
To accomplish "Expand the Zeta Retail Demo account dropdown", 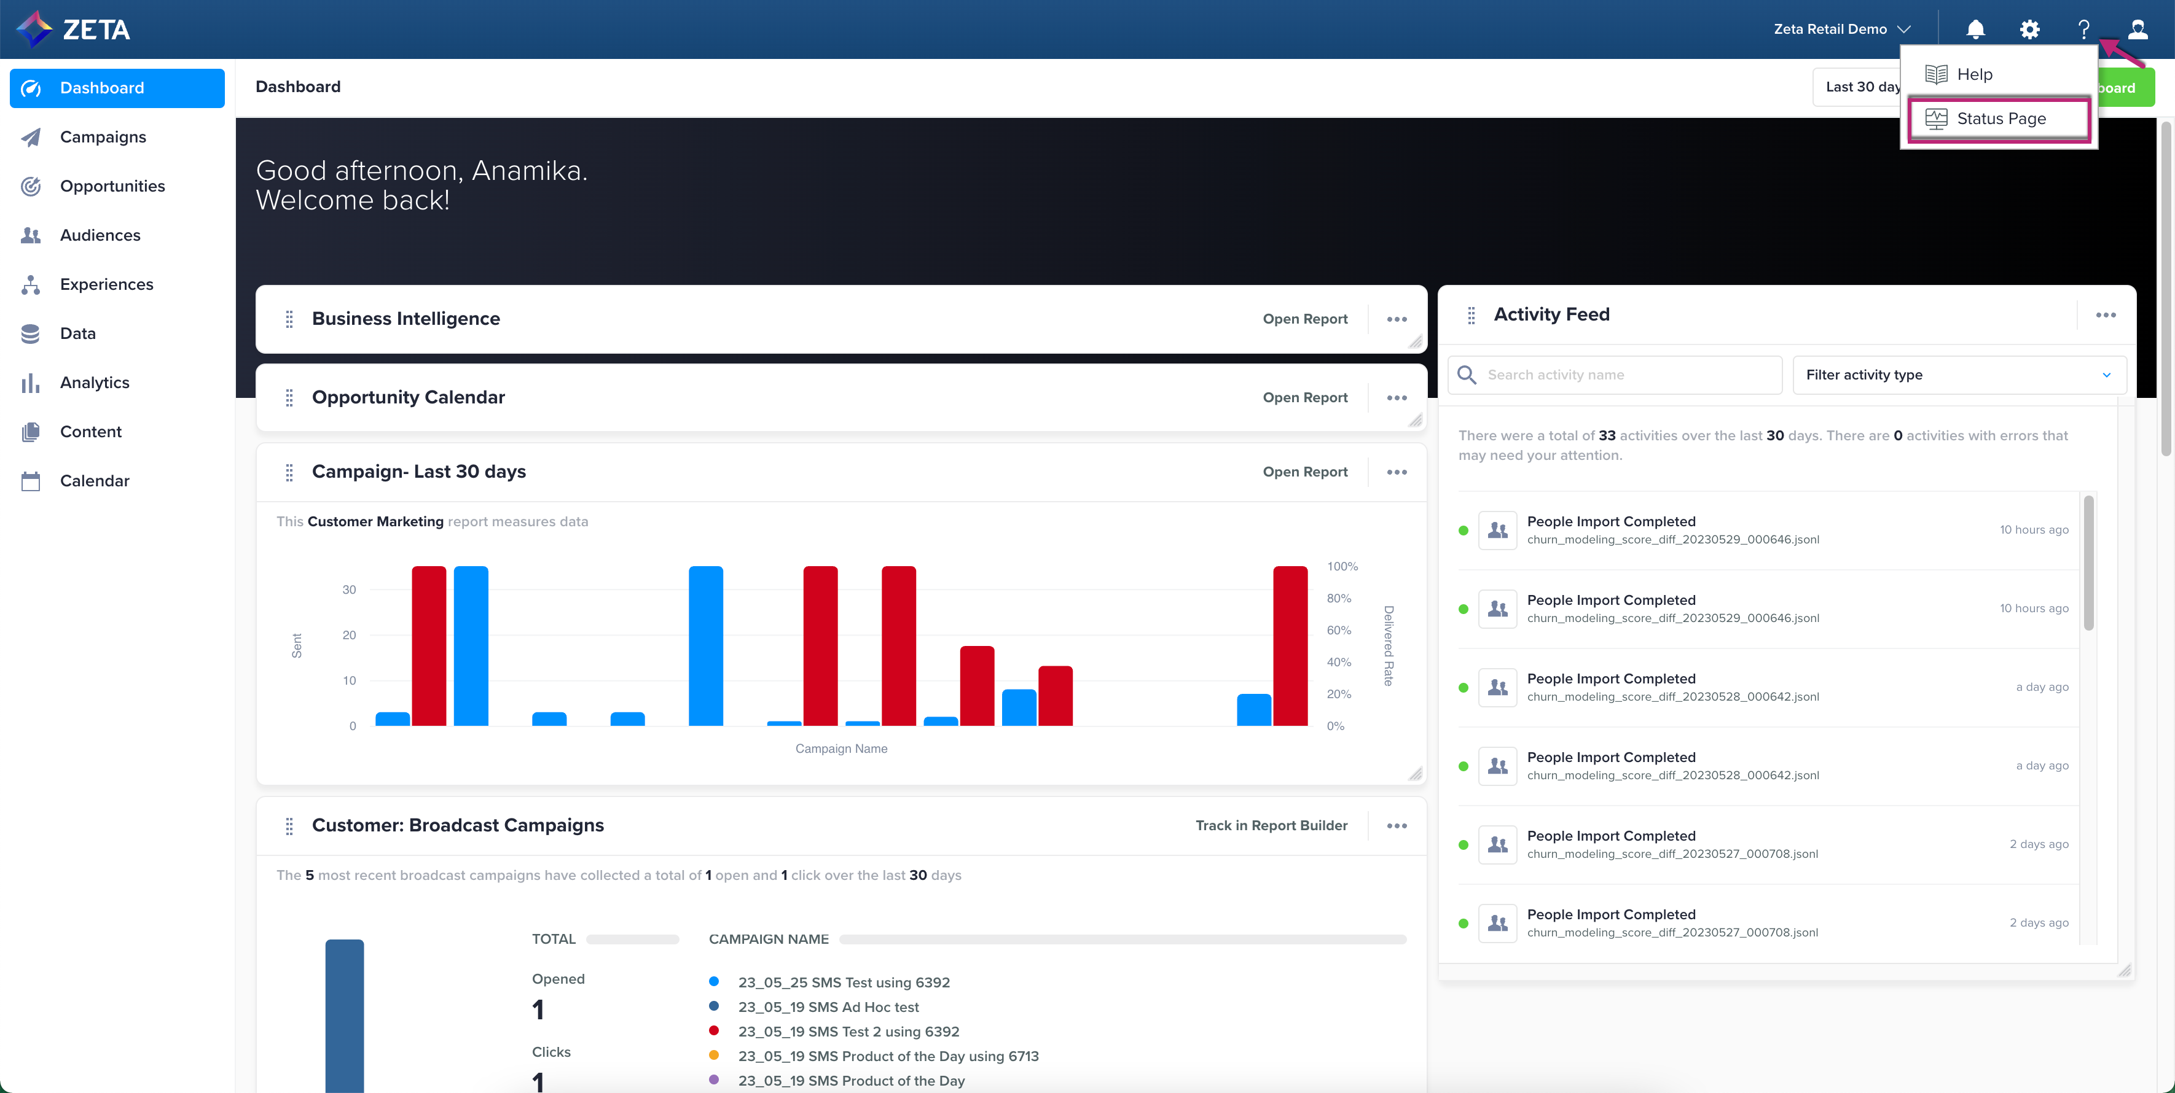I will click(x=1841, y=29).
